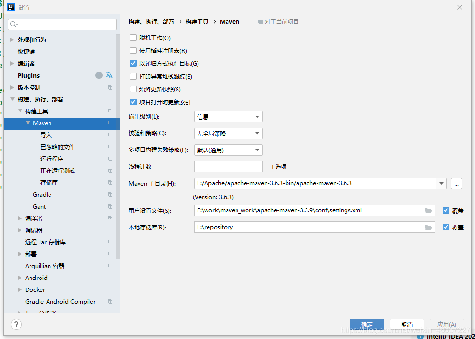Image resolution: width=475 pixels, height=339 pixels.
Task: Expand the 编辑器 tree node
Action: tap(12, 63)
